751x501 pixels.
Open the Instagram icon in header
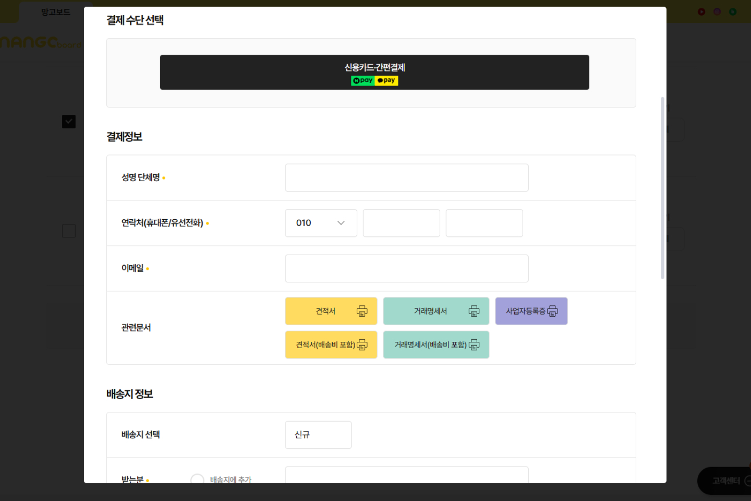pyautogui.click(x=717, y=11)
